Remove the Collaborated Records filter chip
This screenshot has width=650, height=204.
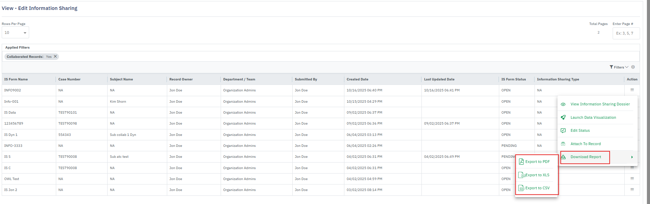(x=55, y=56)
